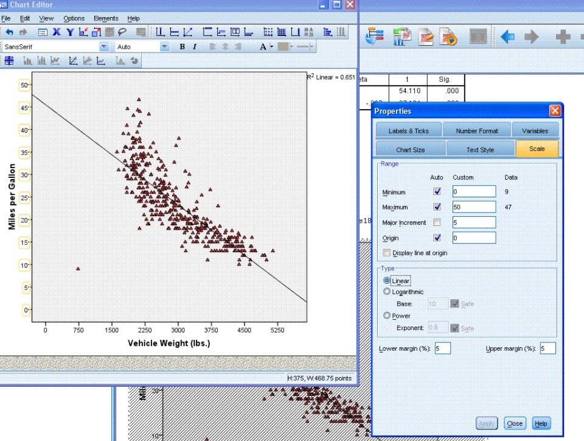Image resolution: width=584 pixels, height=441 pixels.
Task: Click the Undo arrow in Chart Editor toolbar
Action: [9, 32]
